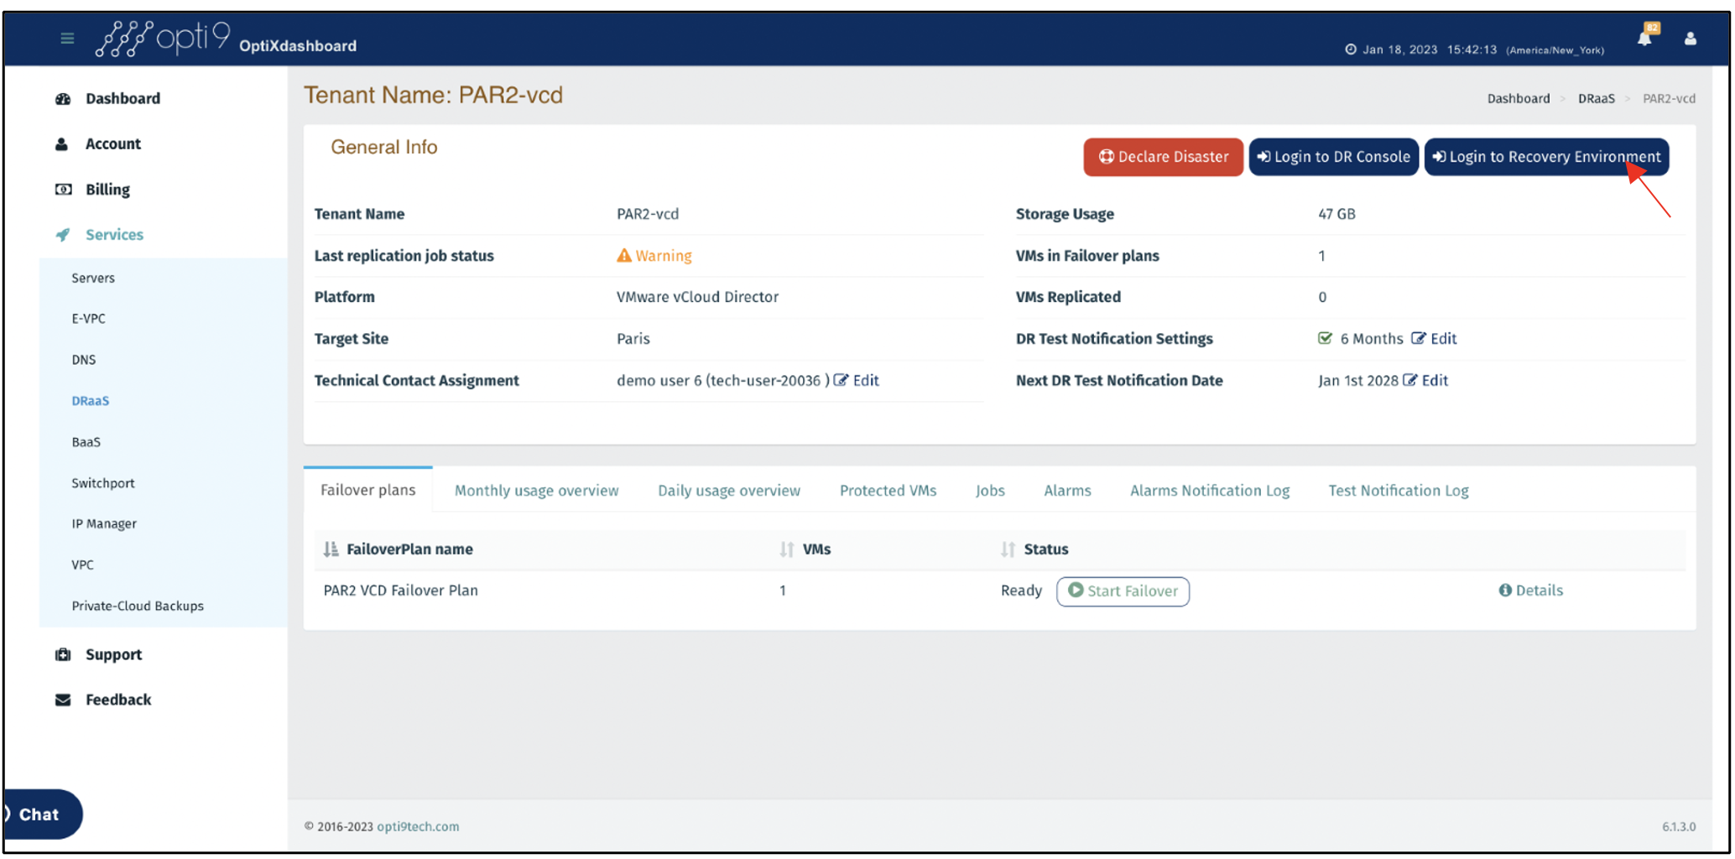The height and width of the screenshot is (859, 1735).
Task: Click Login to Recovery Environment button
Action: tap(1546, 157)
